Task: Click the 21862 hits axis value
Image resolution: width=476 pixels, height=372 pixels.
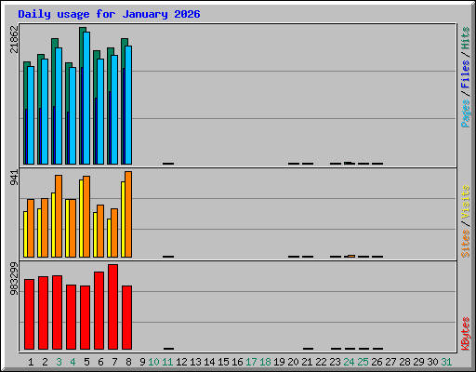Action: click(x=14, y=39)
